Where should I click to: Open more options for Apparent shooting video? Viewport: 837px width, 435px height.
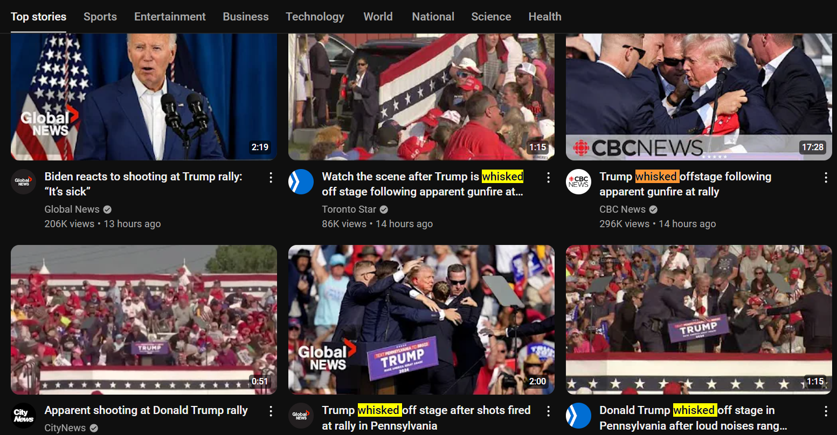271,411
